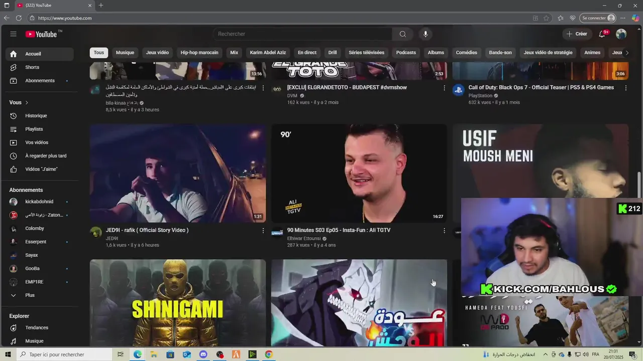Screen dimensions: 643x361
Task: Open the kickabdohnid subscription channel
Action: [40, 202]
